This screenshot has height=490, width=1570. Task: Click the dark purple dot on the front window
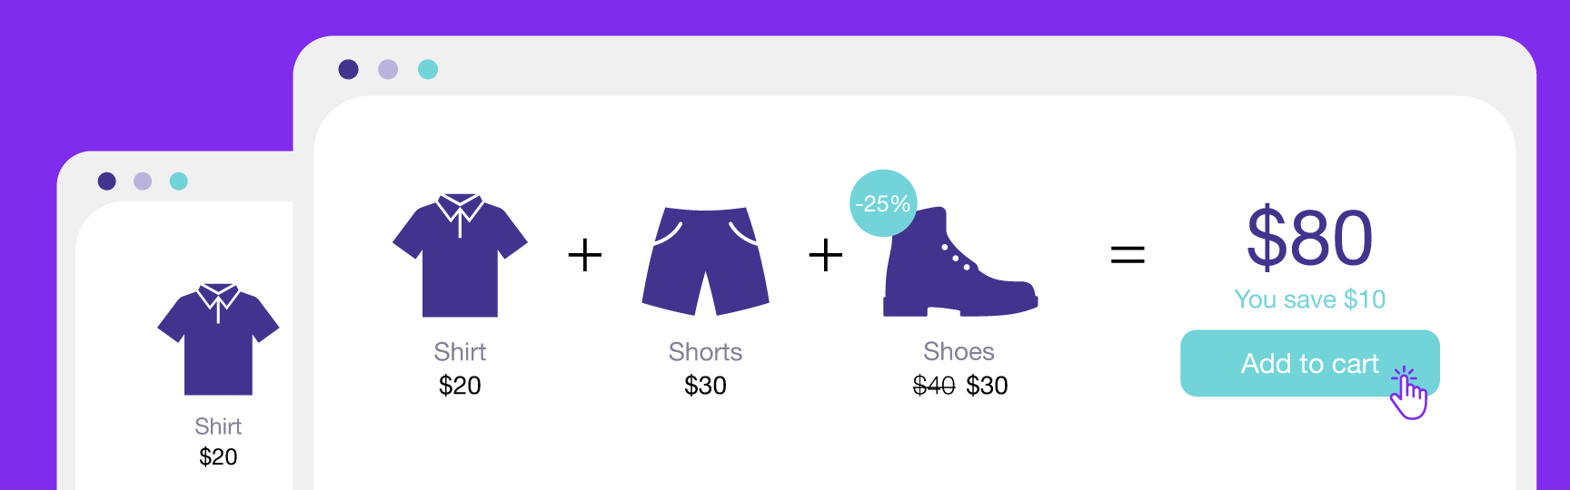348,70
